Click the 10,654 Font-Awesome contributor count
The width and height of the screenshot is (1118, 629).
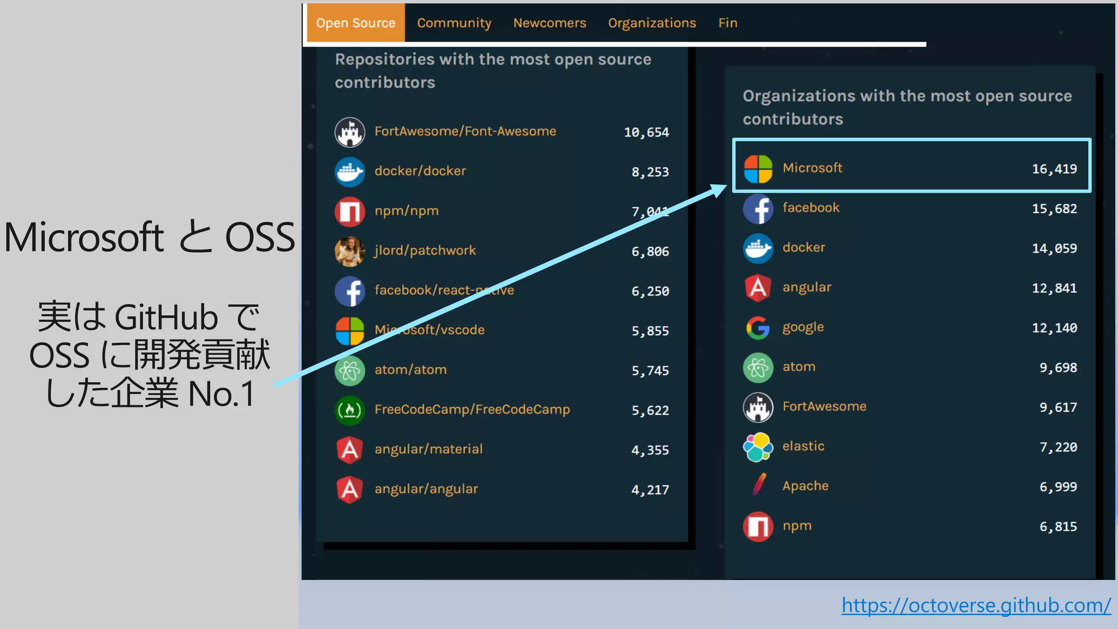646,132
